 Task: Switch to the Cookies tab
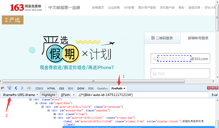pyautogui.click(x=103, y=88)
